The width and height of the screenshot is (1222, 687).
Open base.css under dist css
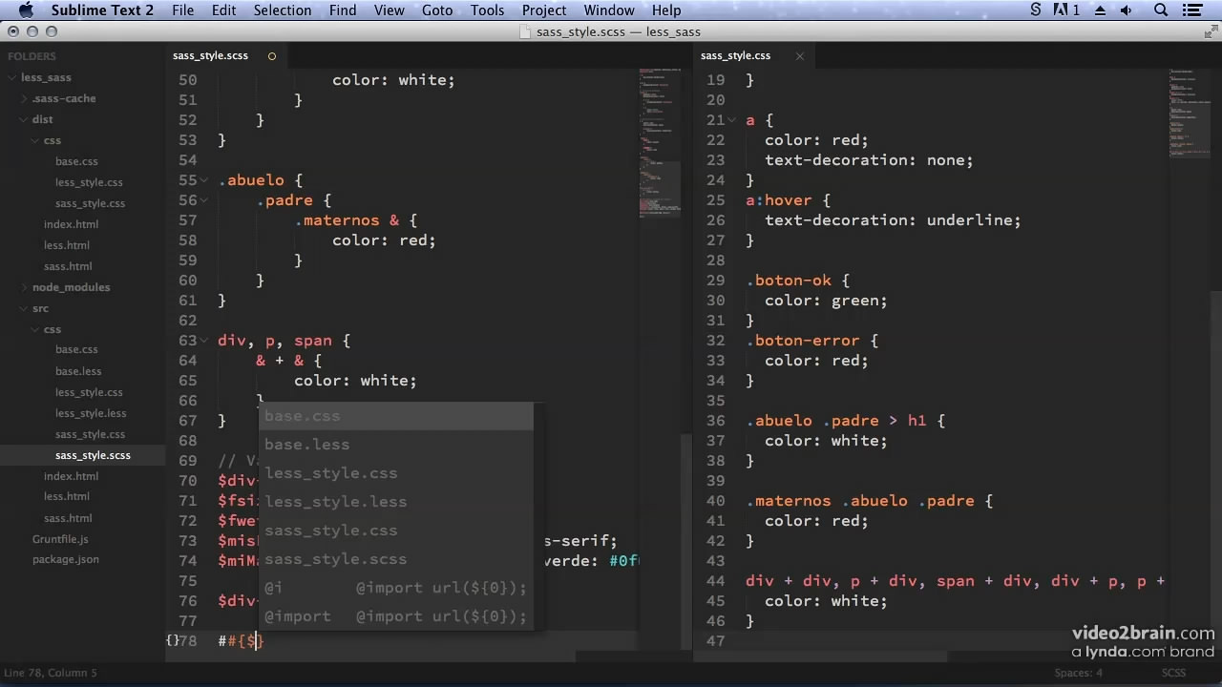[76, 161]
